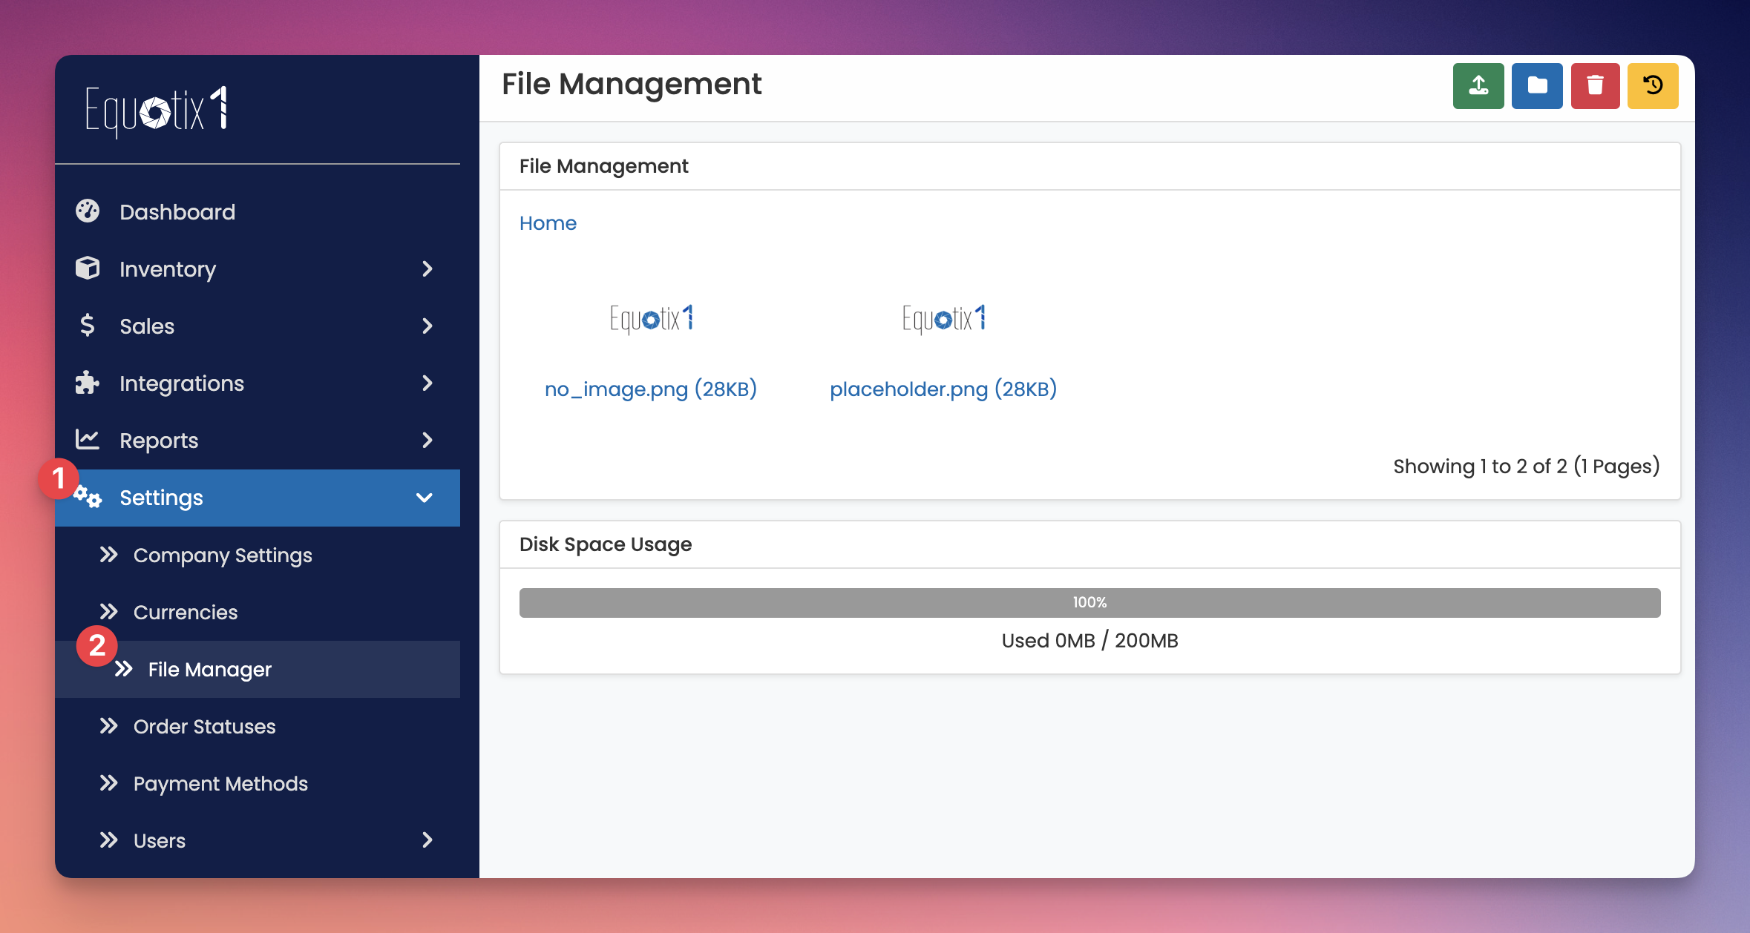The image size is (1750, 933).
Task: Click the Inventory box icon
Action: 88,268
